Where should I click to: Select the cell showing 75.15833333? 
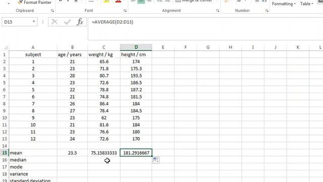click(x=104, y=153)
